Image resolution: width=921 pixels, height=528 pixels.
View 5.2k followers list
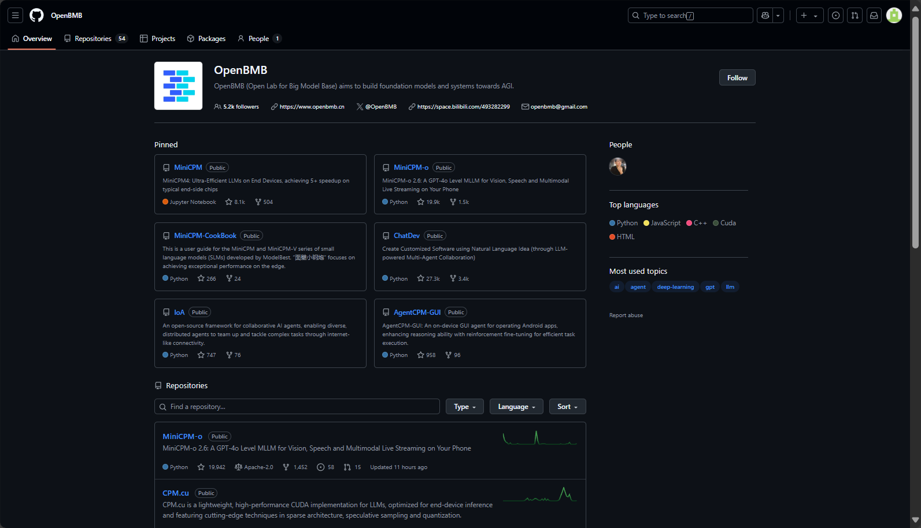237,107
